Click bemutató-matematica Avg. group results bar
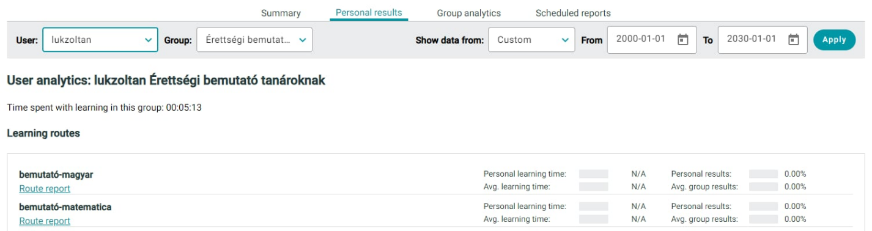 point(763,219)
